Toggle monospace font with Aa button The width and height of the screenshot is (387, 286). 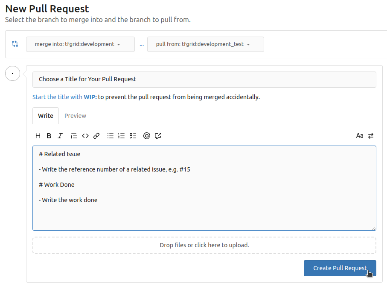360,136
